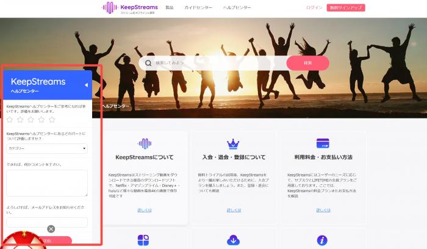
Task: Close the spin wheel popup with X
Action: point(51,229)
